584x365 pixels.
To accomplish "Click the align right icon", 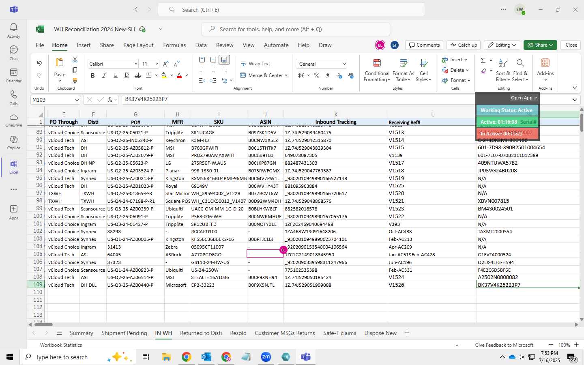I will coord(224,70).
